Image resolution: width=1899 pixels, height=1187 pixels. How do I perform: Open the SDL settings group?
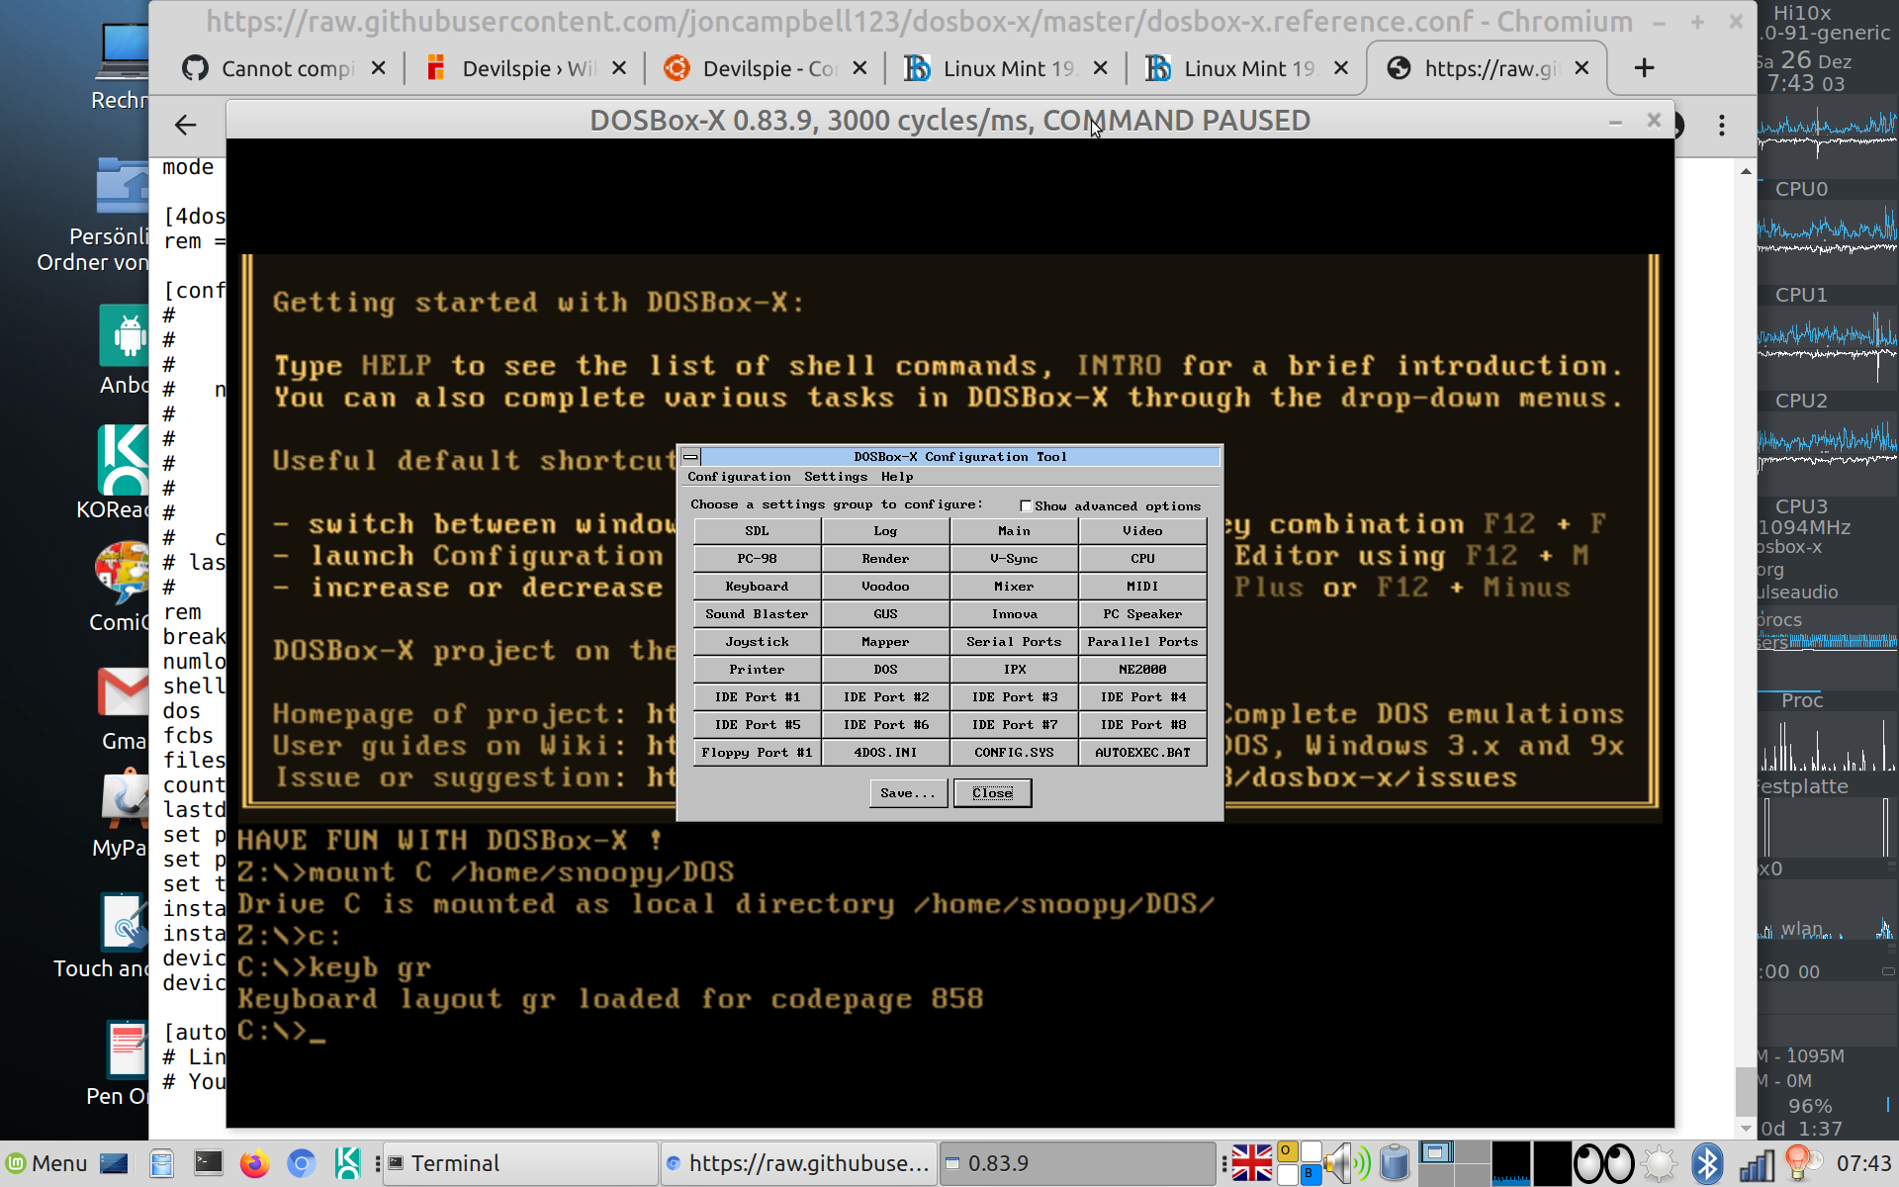757,531
